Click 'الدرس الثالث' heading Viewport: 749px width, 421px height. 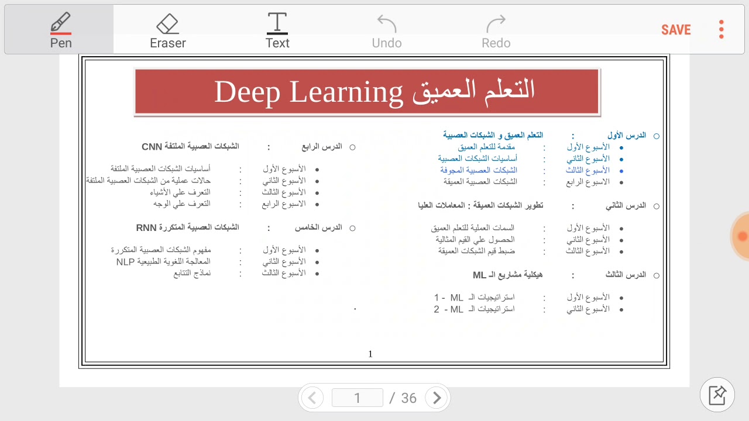[x=626, y=274]
